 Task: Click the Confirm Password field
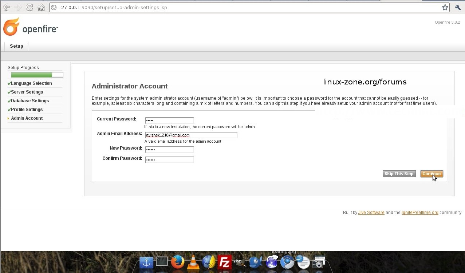(x=169, y=160)
